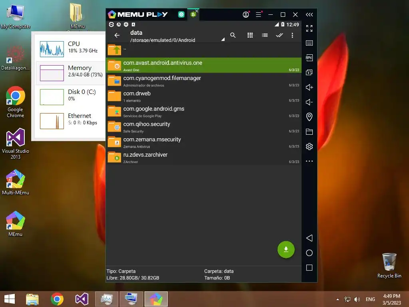Open the ZArchiver search magnifier
Viewport: 409px width, 307px height.
tap(233, 35)
